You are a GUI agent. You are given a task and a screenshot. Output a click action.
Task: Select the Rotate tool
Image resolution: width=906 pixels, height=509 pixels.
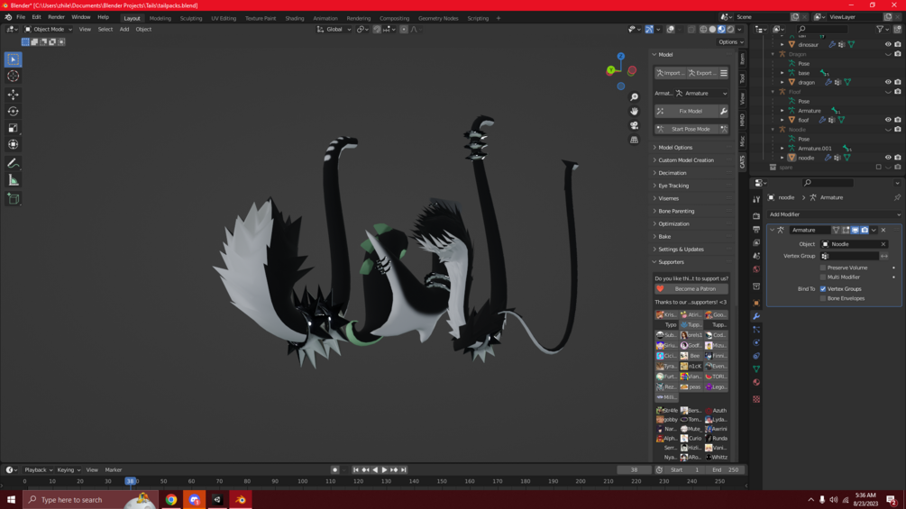[x=13, y=111]
